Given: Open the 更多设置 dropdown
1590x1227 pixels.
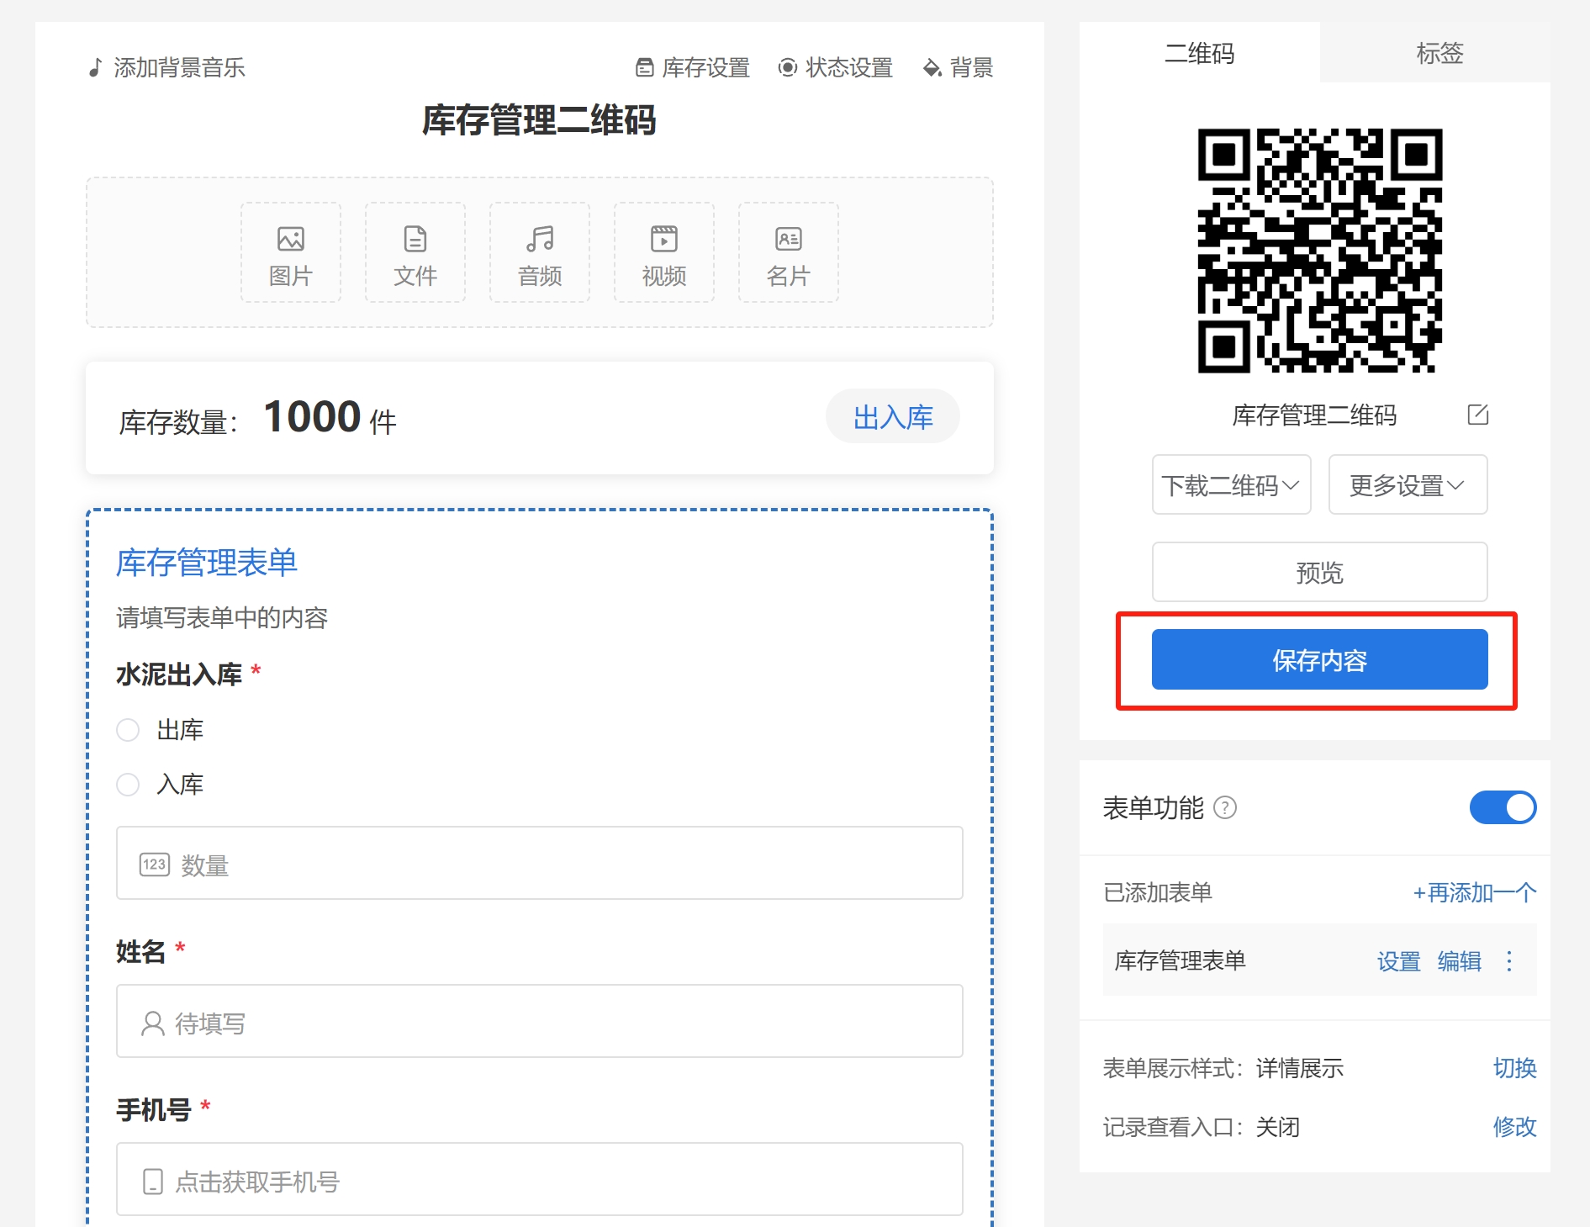Looking at the screenshot, I should [1408, 485].
